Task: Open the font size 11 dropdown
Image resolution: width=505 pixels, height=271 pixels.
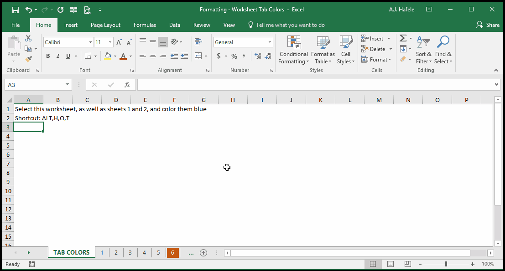Action: click(x=110, y=42)
